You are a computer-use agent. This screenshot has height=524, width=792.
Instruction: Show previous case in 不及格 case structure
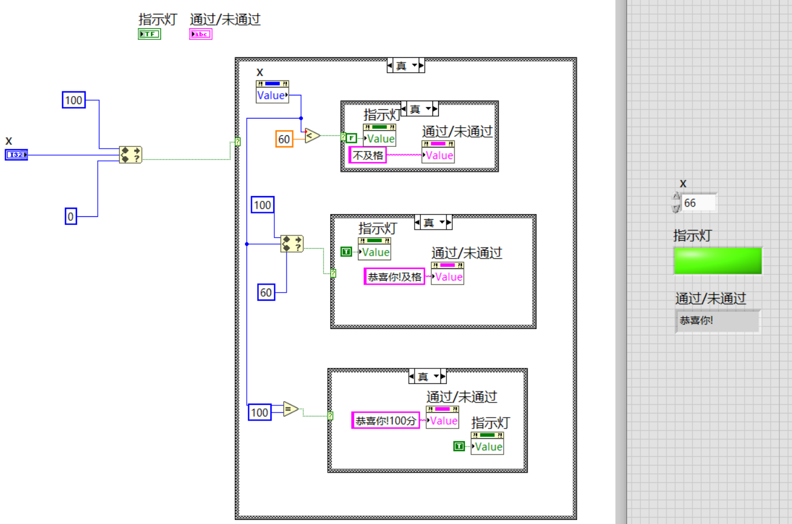(404, 109)
